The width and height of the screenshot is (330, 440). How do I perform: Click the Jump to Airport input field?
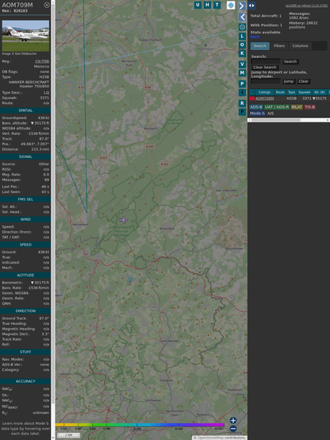coord(266,81)
